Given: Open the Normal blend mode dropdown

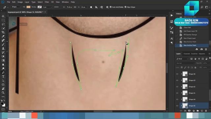Looking at the screenshot, I should click(x=185, y=63).
